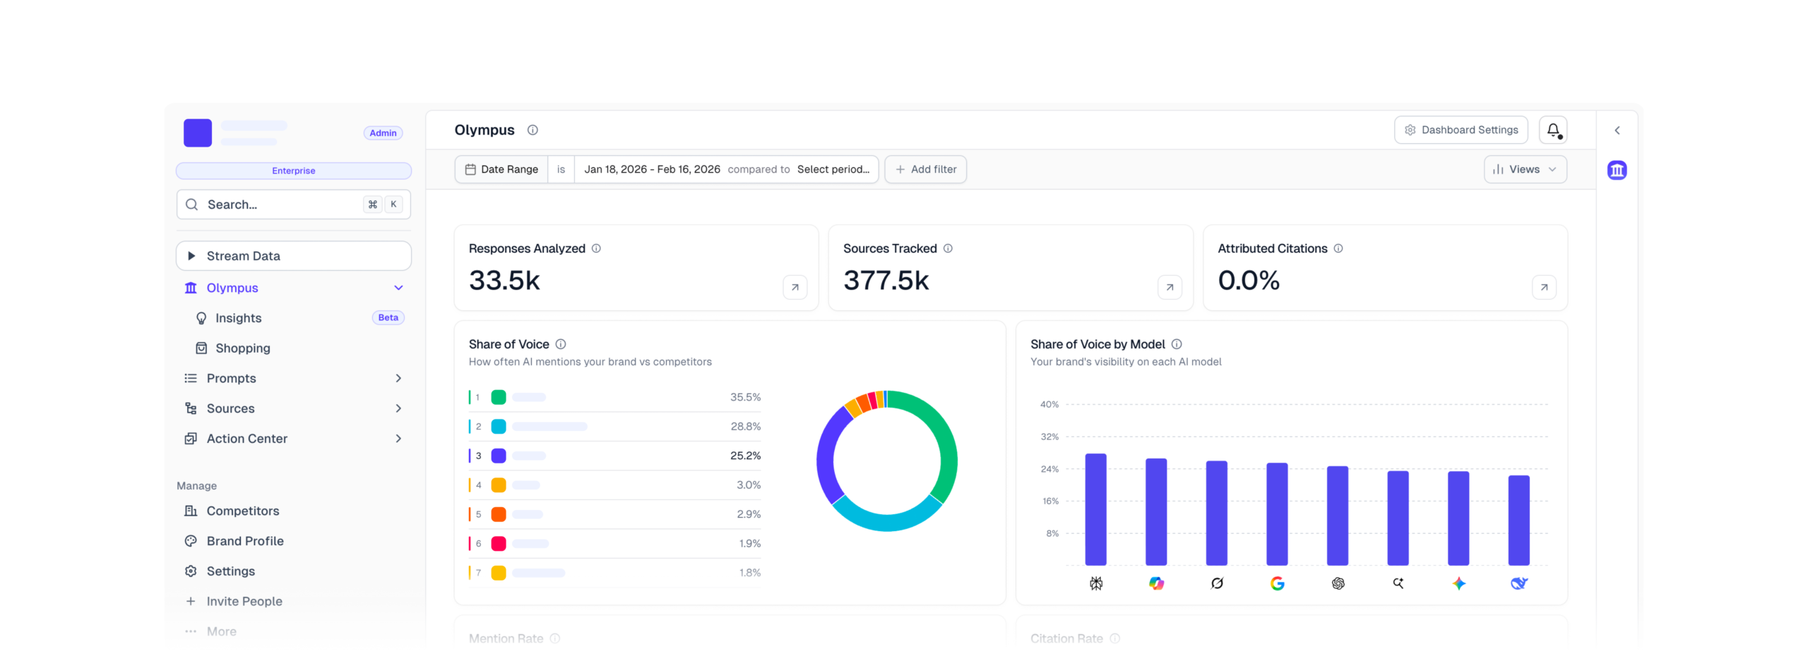Click the '35.5%' share value

pyautogui.click(x=745, y=397)
